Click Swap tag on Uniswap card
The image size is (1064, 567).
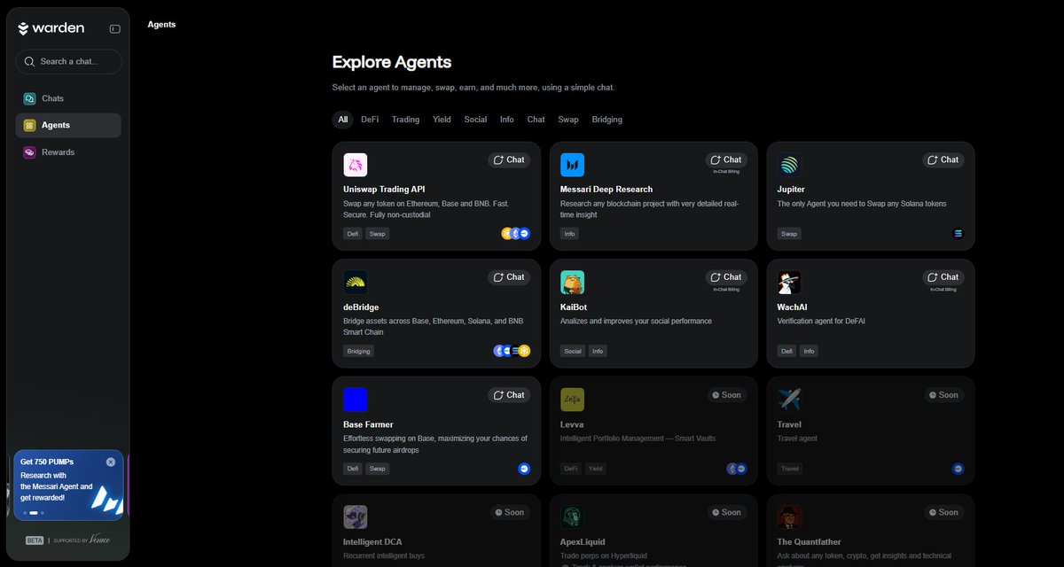[x=378, y=234]
